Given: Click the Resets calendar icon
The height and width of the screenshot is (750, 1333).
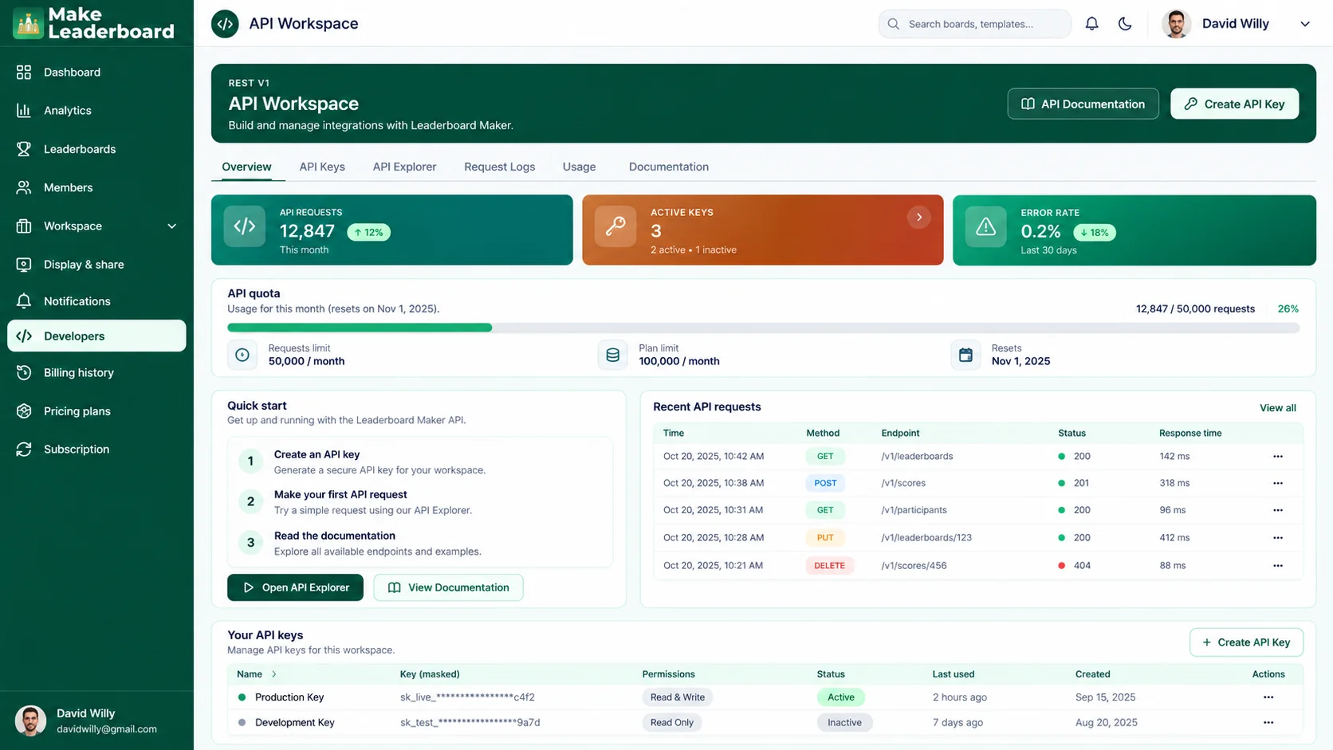Looking at the screenshot, I should 965,355.
